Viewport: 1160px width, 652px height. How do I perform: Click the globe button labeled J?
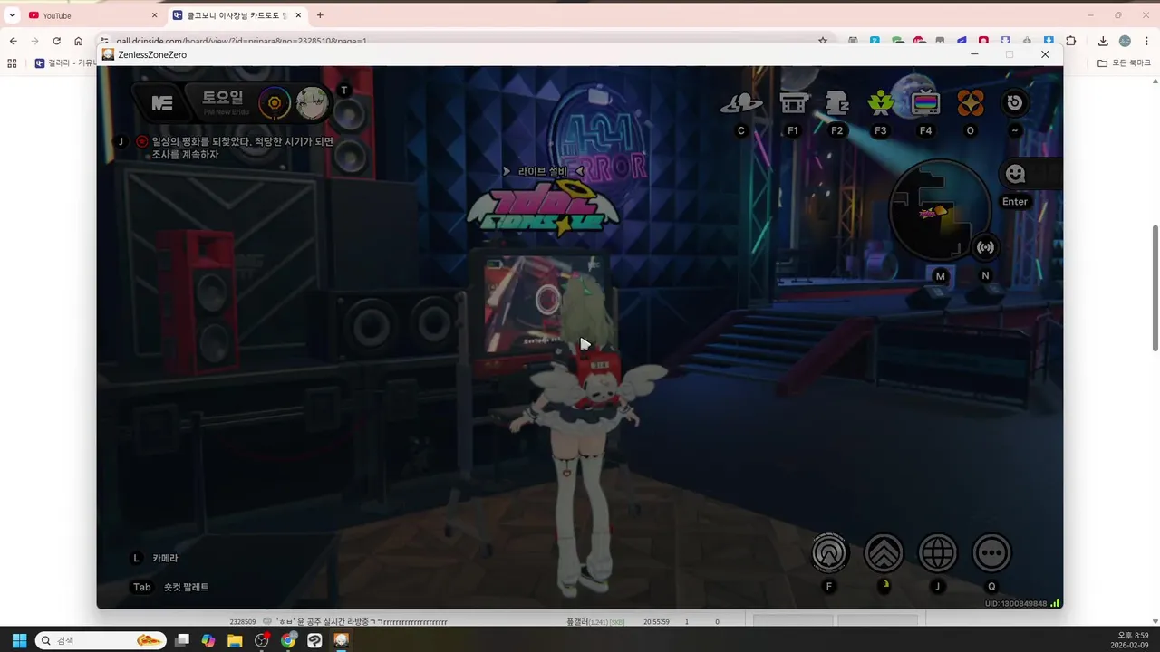(938, 552)
